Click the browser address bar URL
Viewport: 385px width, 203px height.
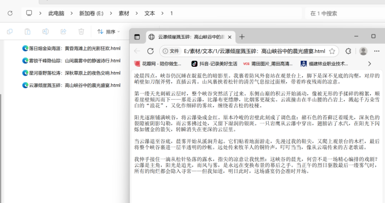coord(254,51)
